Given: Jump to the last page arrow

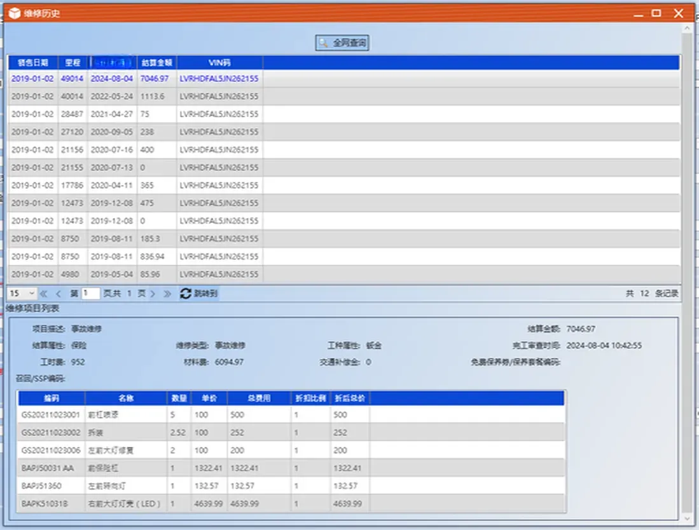Looking at the screenshot, I should point(167,294).
